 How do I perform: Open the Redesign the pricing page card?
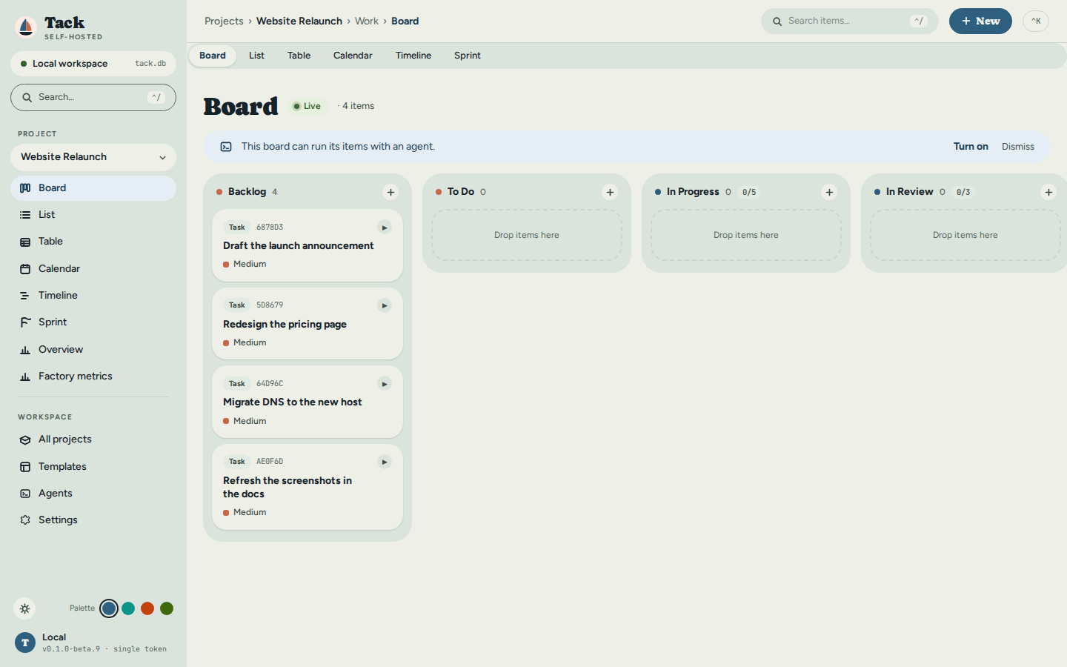click(x=308, y=324)
